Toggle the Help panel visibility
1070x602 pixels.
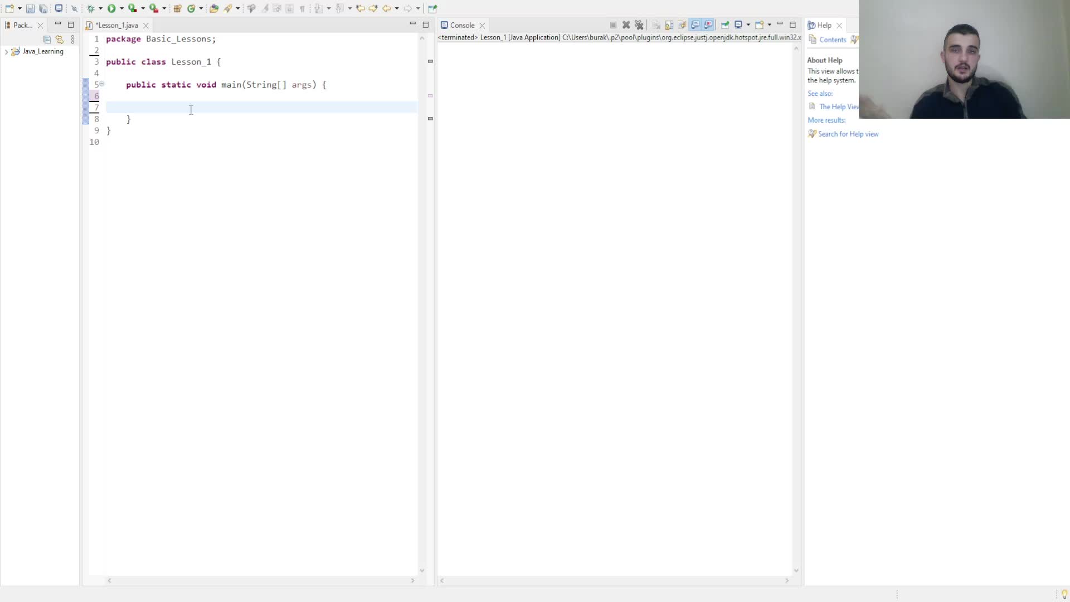(839, 25)
